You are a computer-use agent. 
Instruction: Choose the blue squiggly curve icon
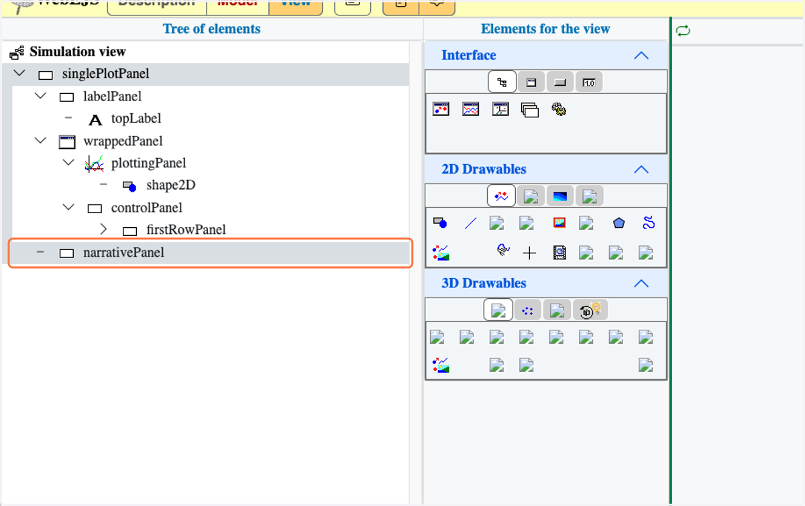(x=648, y=223)
